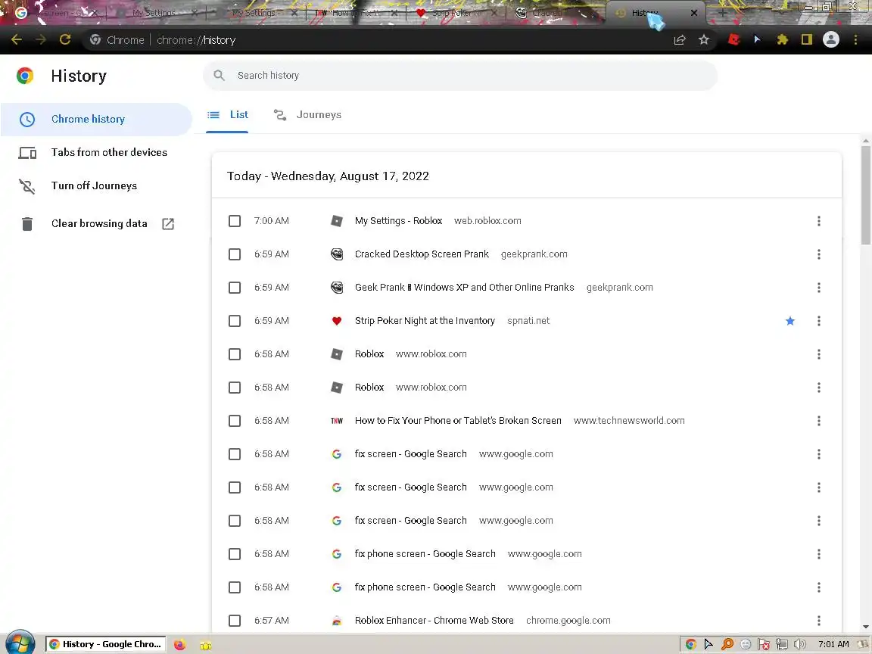Click the TNW favicon on the How to Fix row
The width and height of the screenshot is (872, 654).
pyautogui.click(x=336, y=421)
